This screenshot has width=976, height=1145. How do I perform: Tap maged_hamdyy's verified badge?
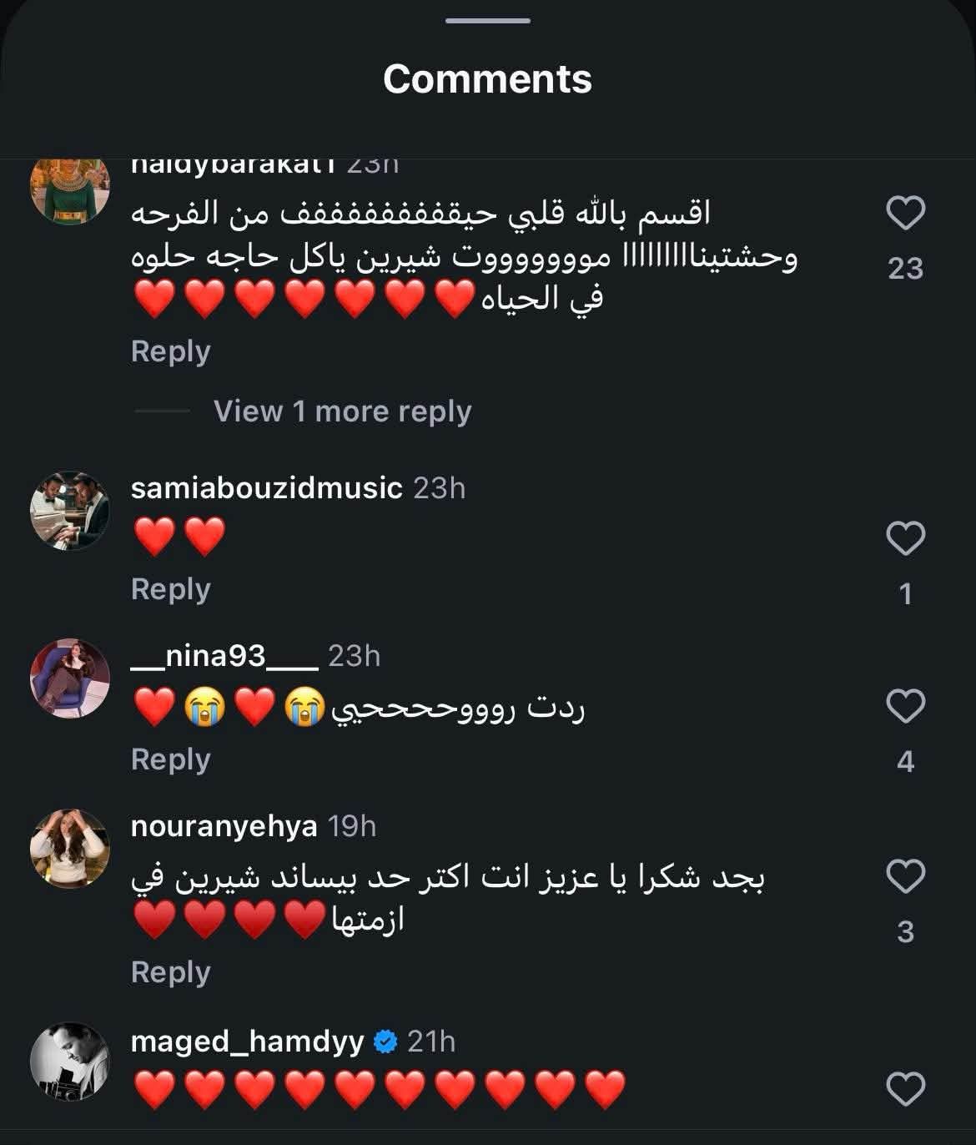pyautogui.click(x=385, y=1042)
